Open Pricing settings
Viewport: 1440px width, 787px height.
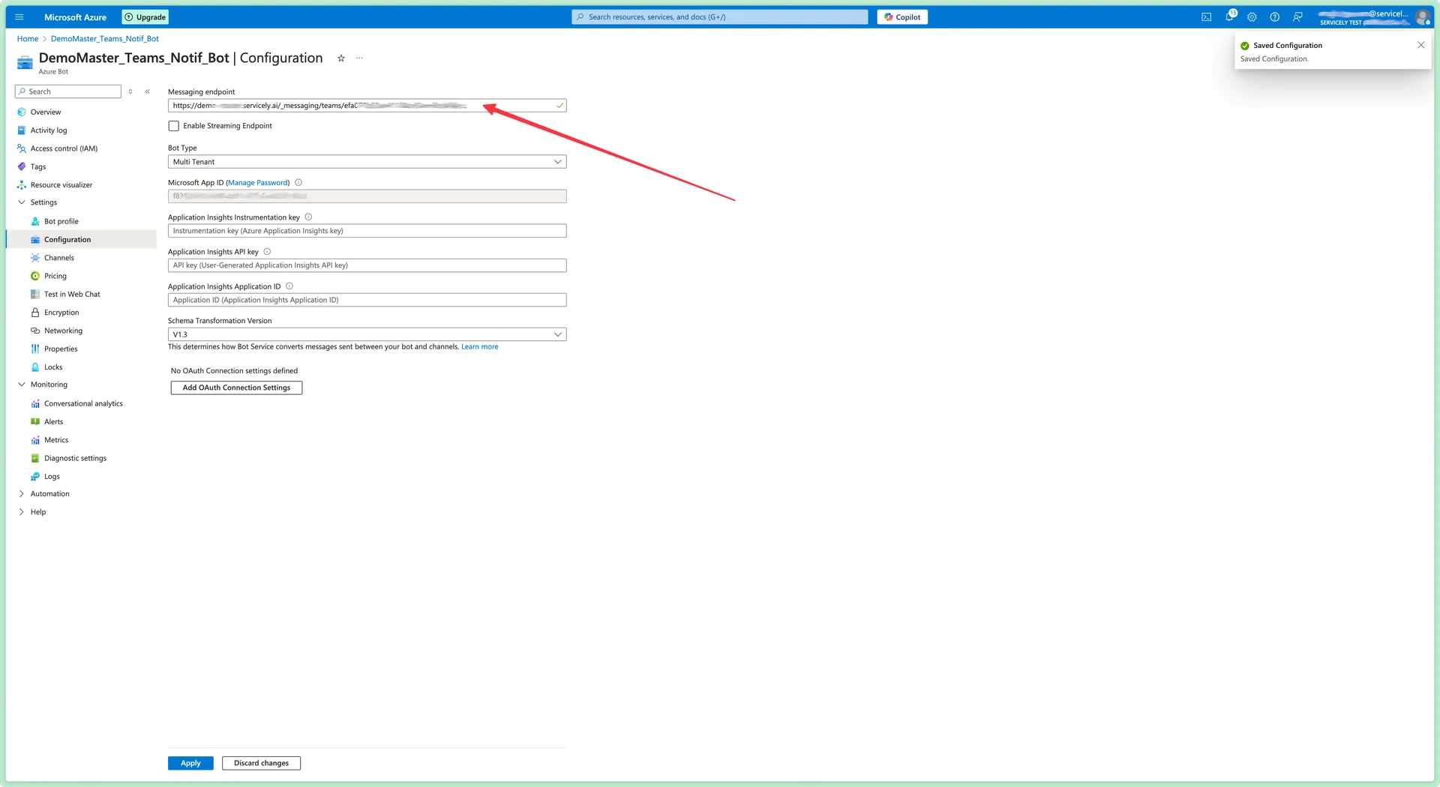pyautogui.click(x=55, y=276)
